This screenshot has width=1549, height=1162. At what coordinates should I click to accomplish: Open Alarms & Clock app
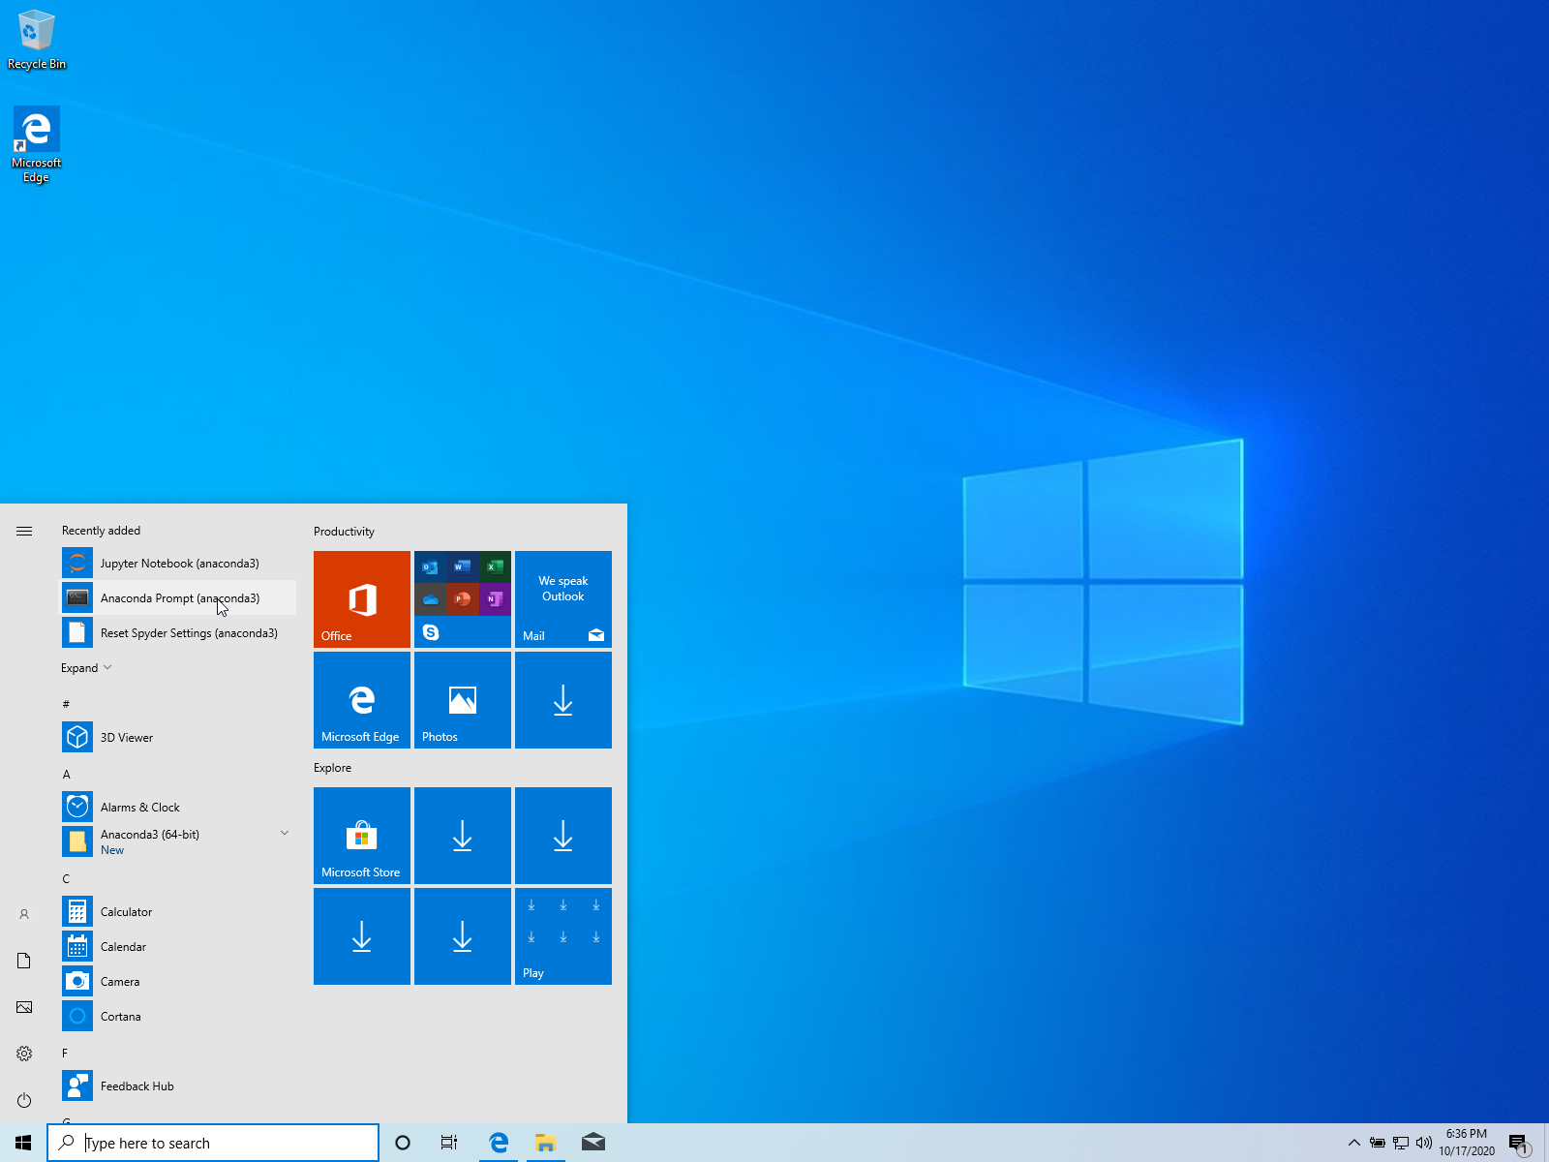178,808
